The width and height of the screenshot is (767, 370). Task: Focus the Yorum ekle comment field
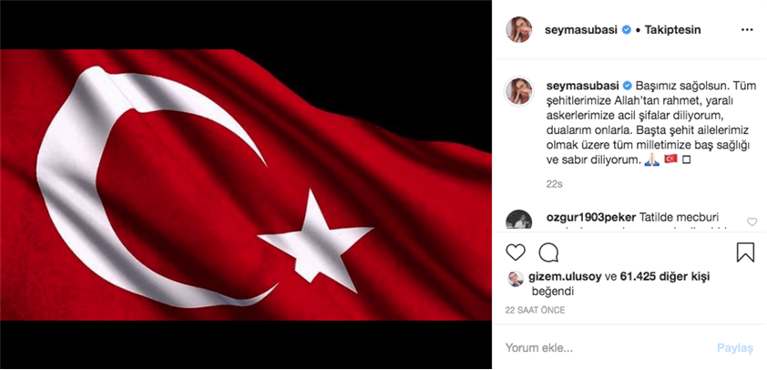(x=607, y=348)
